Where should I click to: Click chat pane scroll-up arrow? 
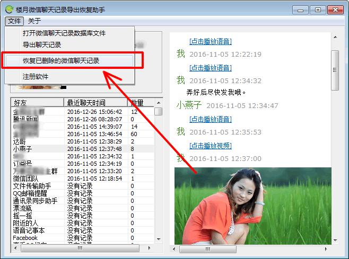coord(335,37)
